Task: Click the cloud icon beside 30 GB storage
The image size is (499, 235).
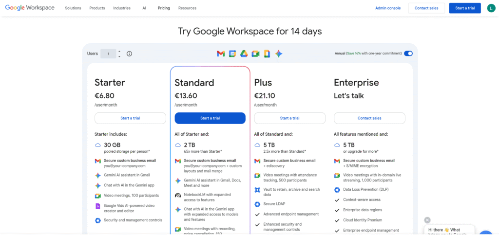Action: (97, 145)
